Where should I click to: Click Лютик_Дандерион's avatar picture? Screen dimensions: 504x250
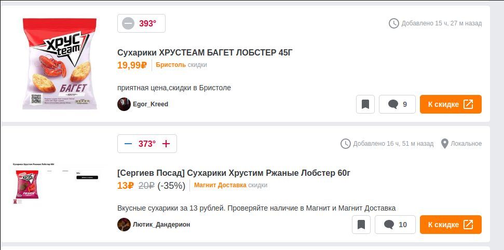124,225
